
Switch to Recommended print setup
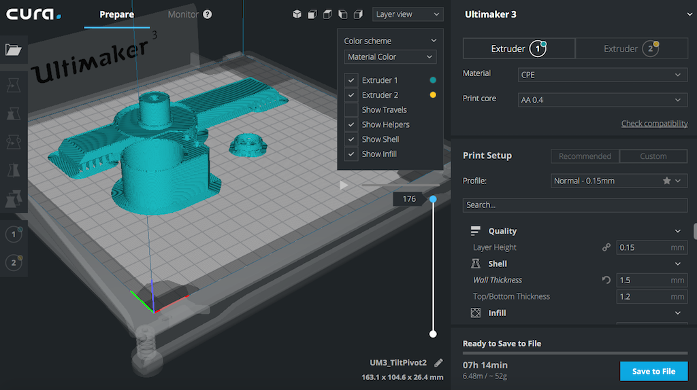(x=585, y=156)
